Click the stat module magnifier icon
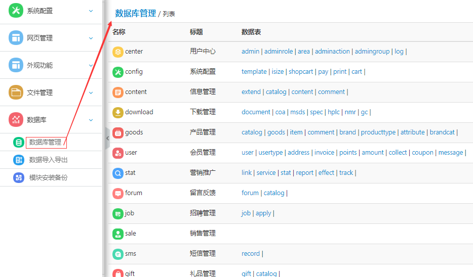The height and width of the screenshot is (277, 473). [x=118, y=173]
